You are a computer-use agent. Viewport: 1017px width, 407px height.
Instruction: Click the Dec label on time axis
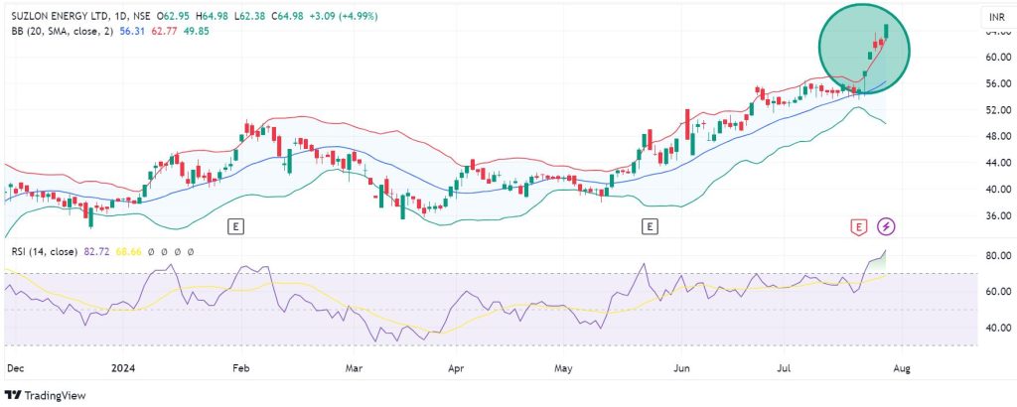coord(14,368)
